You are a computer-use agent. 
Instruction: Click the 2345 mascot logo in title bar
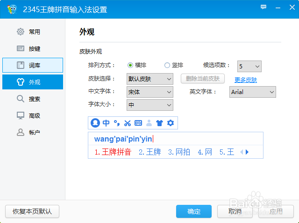pos(12,9)
